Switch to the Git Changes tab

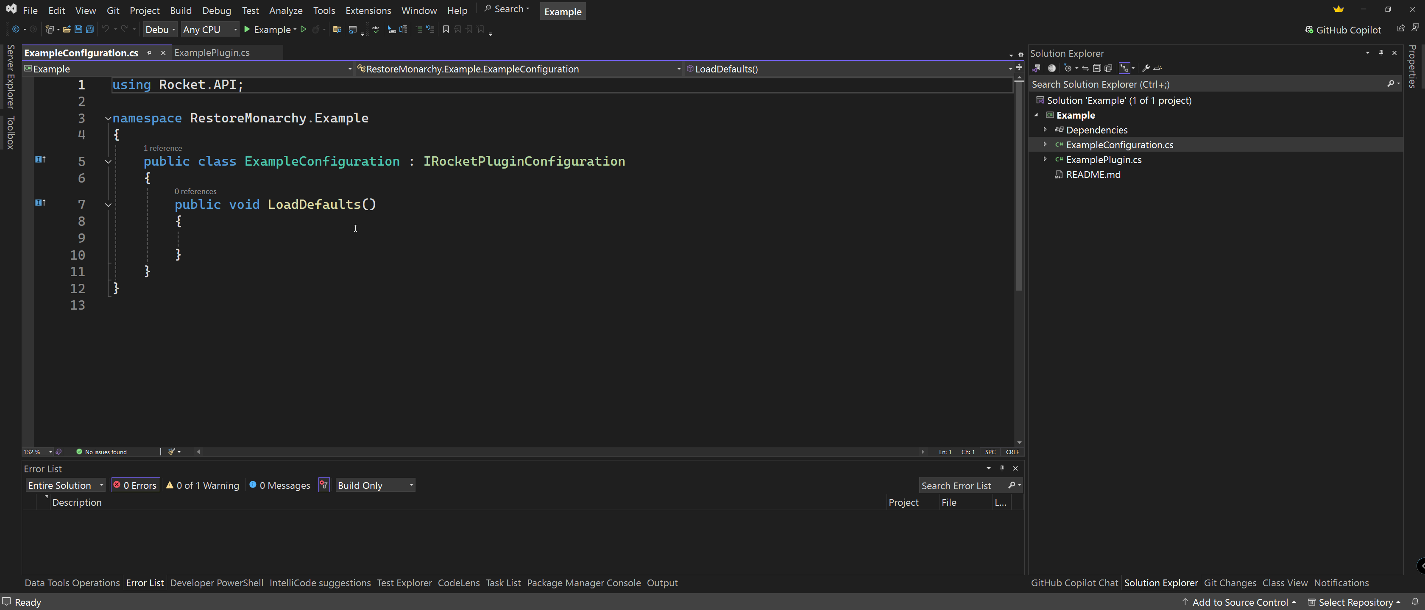click(1230, 582)
